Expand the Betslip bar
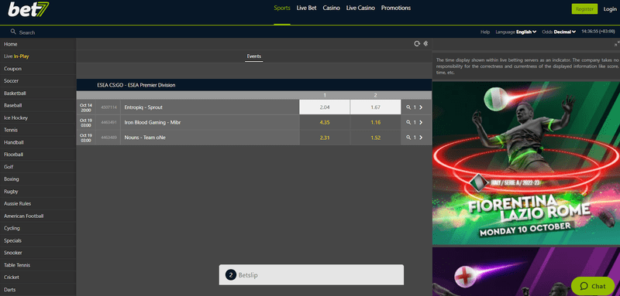The width and height of the screenshot is (620, 296). click(312, 274)
